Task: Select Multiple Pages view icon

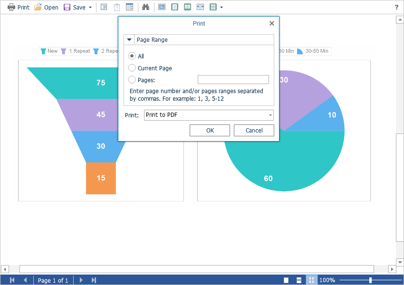Action: tap(213, 7)
